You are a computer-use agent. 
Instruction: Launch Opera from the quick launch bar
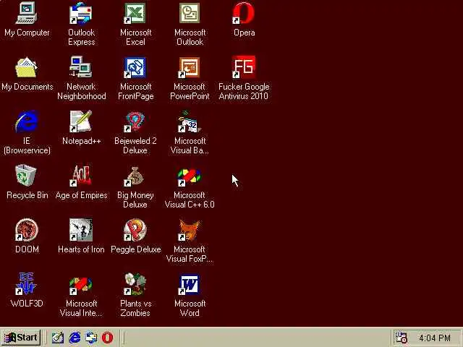coord(107,338)
